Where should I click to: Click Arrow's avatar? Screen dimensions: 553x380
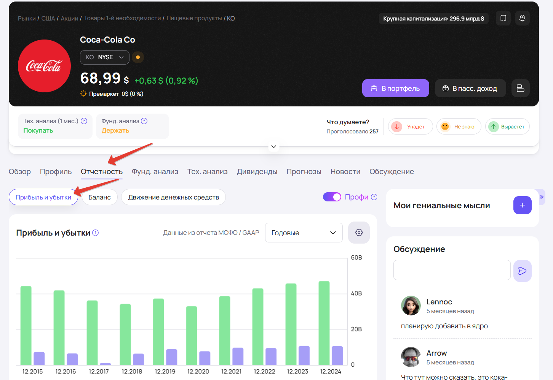click(x=411, y=357)
